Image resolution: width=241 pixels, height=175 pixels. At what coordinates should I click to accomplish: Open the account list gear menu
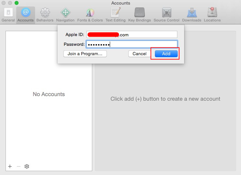(x=27, y=166)
